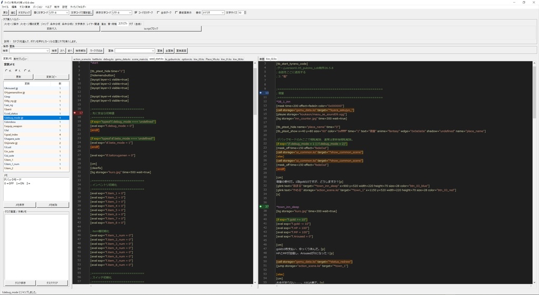Switch to the ジャンプ helper tab
The height and width of the screenshot is (295, 539).
point(45,24)
